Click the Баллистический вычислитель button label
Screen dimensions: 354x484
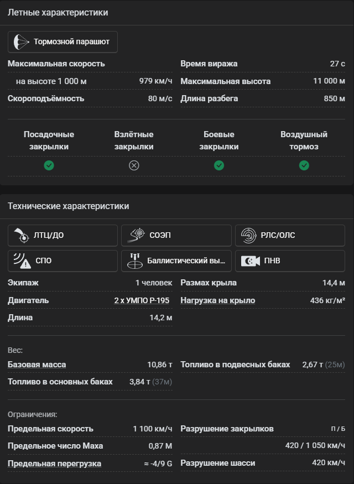click(186, 261)
